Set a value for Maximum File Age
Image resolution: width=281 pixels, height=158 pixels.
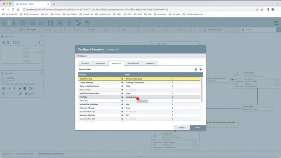pos(148,111)
